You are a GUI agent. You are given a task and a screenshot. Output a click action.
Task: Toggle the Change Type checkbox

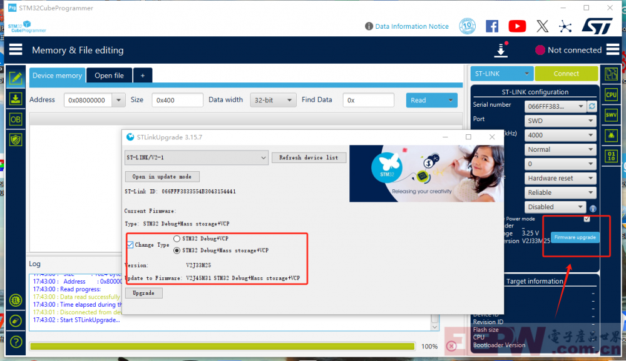pyautogui.click(x=131, y=245)
